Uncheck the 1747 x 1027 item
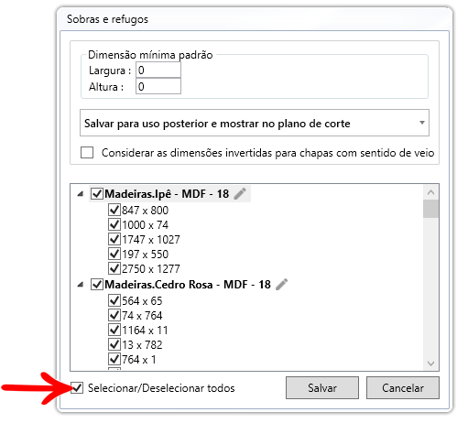Image resolution: width=457 pixels, height=423 pixels. 114,239
